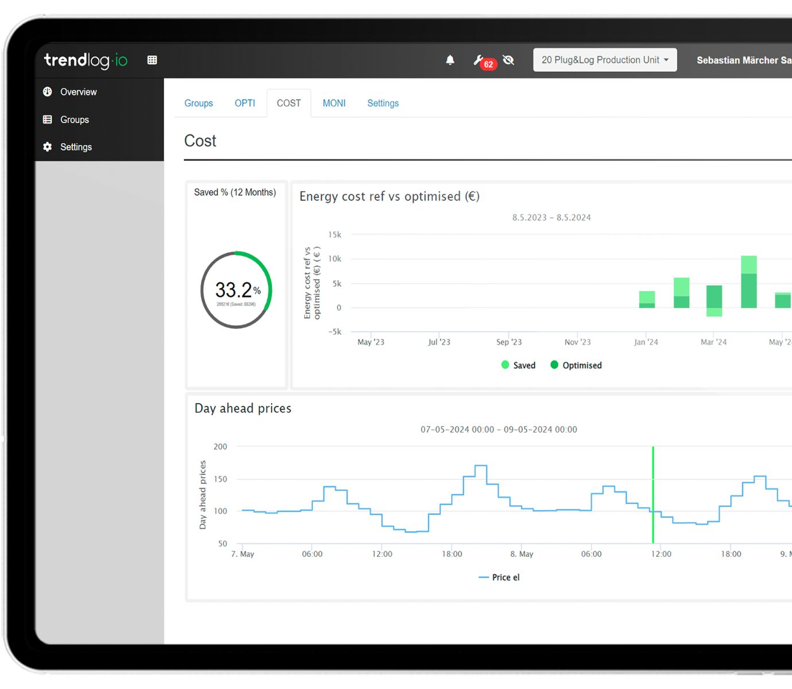This screenshot has height=689, width=792.
Task: Click the 8.5.2023 – 8.5.2024 date range
Action: [x=552, y=218]
